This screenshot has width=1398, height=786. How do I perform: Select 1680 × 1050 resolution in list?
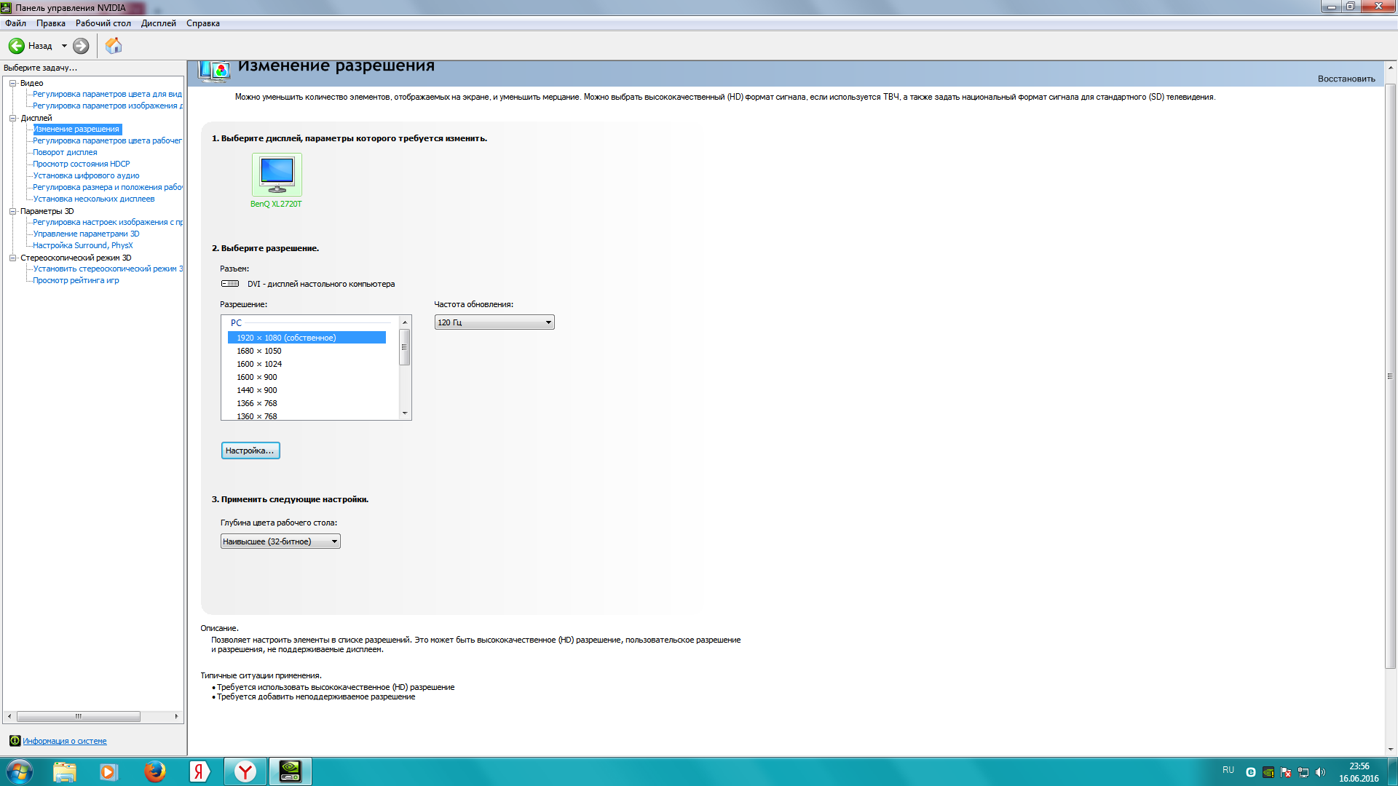(x=259, y=351)
